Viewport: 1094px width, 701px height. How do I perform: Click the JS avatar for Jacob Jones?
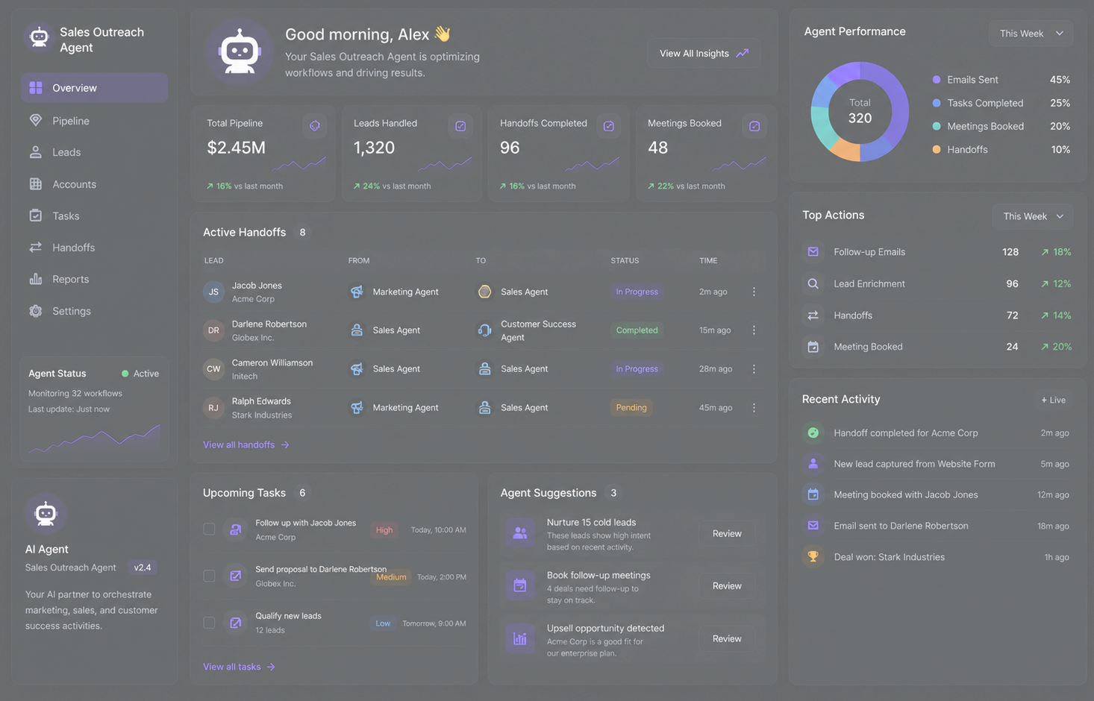(213, 292)
